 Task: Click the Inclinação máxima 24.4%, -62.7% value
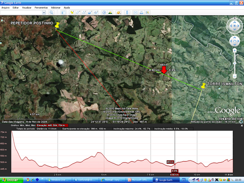coord(132,129)
